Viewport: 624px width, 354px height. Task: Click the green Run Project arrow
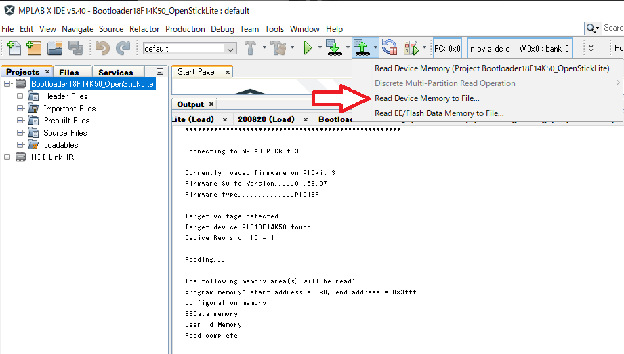[x=307, y=48]
